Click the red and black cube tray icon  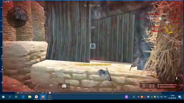pos(145,97)
